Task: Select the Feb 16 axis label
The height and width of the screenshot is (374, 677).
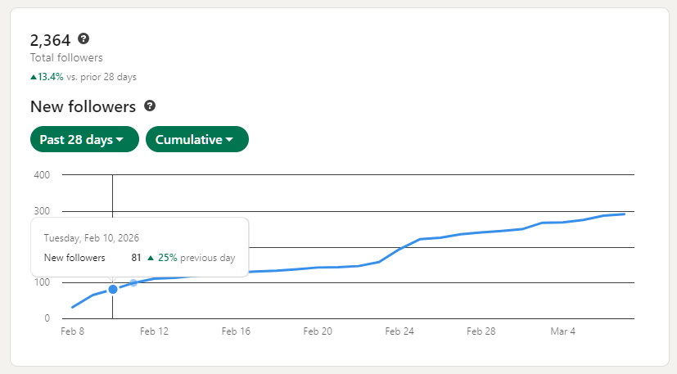Action: (236, 331)
